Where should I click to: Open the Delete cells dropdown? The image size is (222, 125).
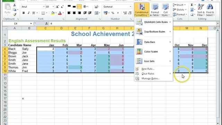180,10
